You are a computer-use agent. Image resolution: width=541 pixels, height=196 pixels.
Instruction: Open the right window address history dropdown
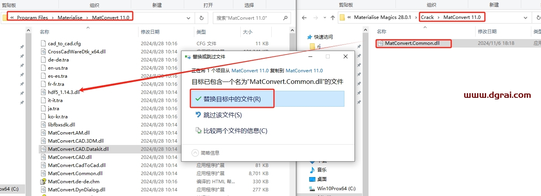[525, 18]
